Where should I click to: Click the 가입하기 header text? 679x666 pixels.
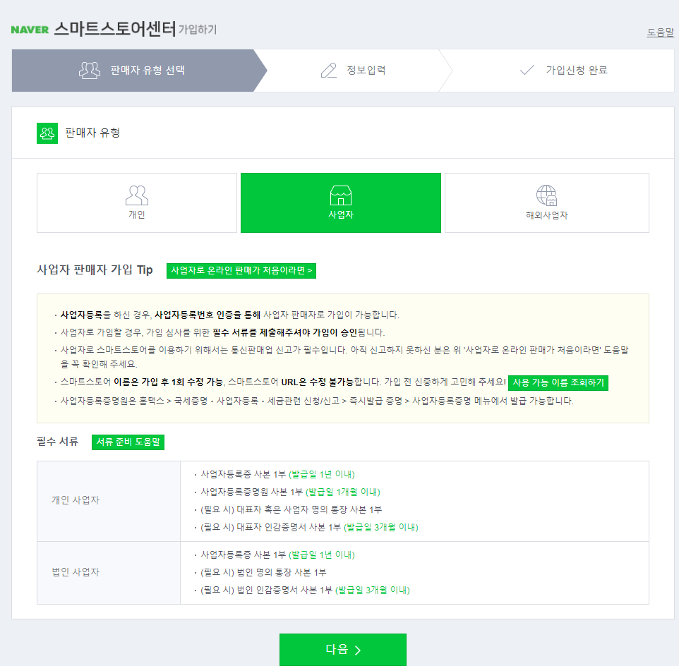pyautogui.click(x=198, y=30)
